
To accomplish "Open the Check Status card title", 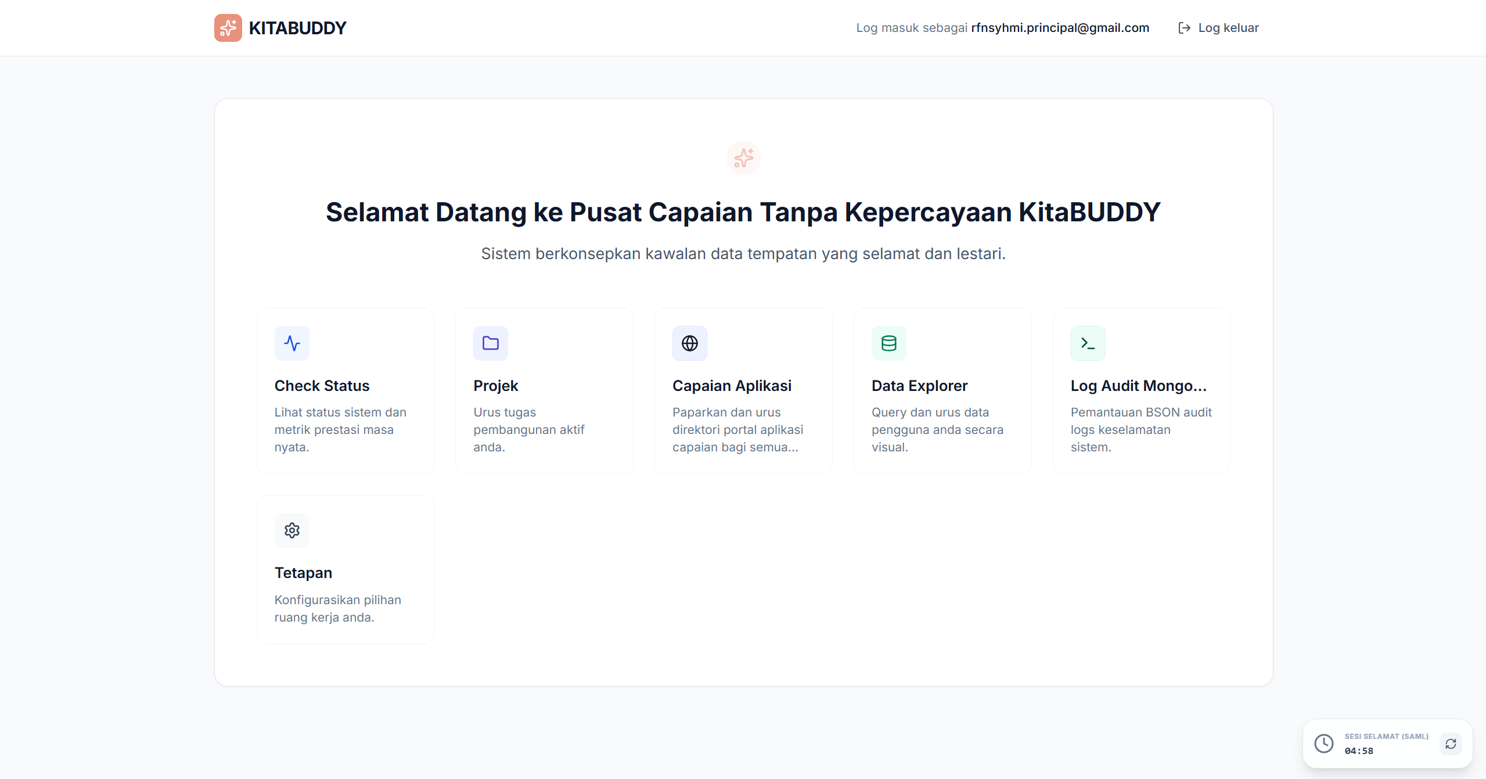I will coord(322,386).
